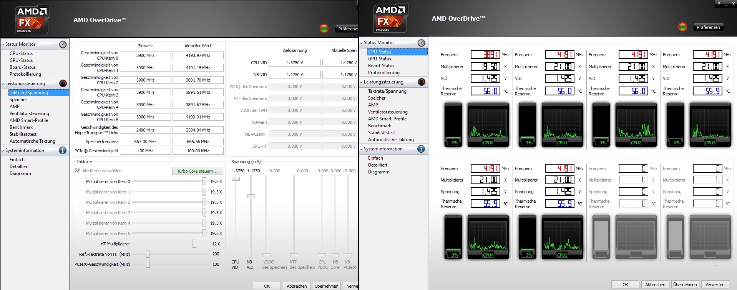Open Einfach in left window sidebar

[17, 160]
